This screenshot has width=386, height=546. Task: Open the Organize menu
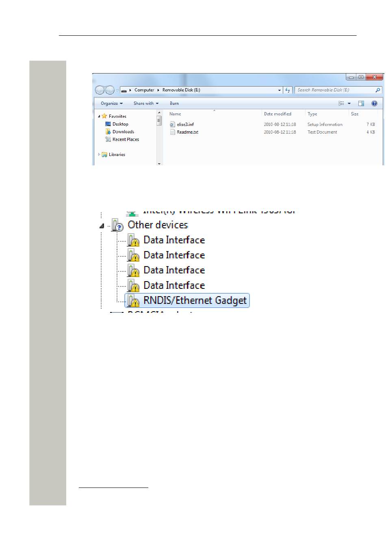click(112, 103)
